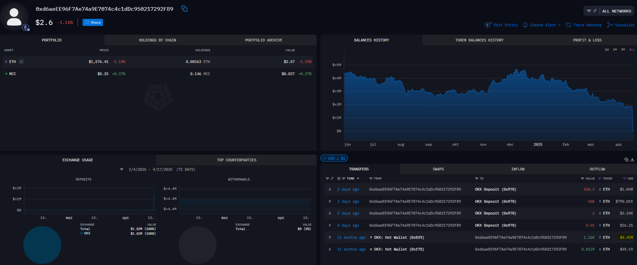Switch to the Holdings By Chain tab
The width and height of the screenshot is (637, 265).
[157, 40]
